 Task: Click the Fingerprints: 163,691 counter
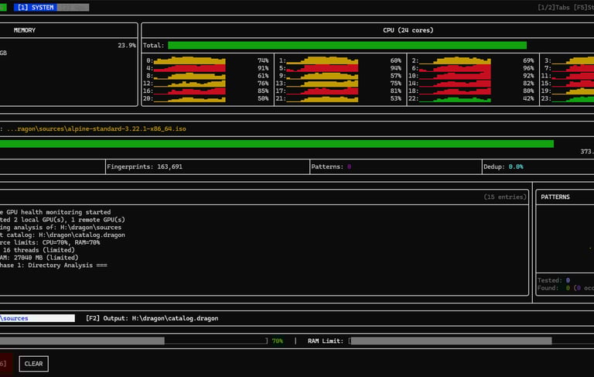(x=145, y=166)
